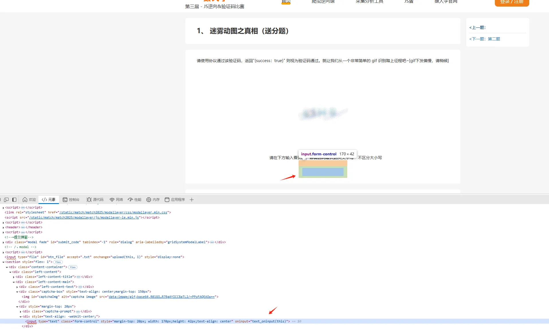549x329 pixels.
Task: Open the modallayer.min.css link
Action: pos(113,213)
